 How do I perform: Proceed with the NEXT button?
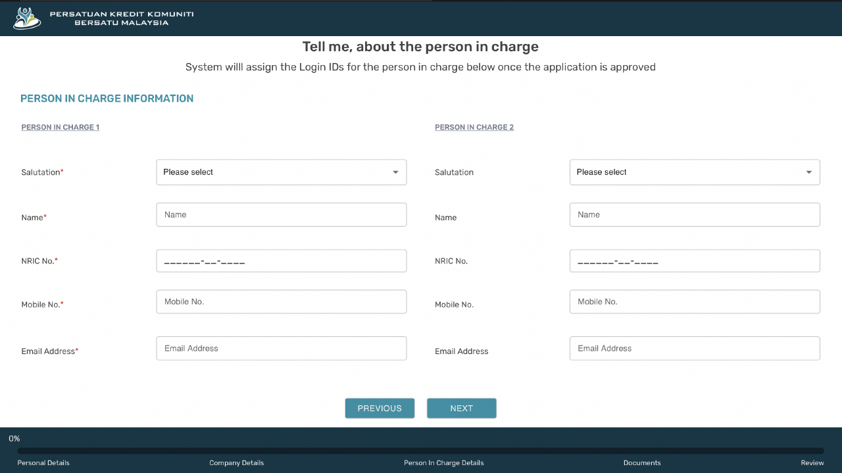pyautogui.click(x=462, y=408)
